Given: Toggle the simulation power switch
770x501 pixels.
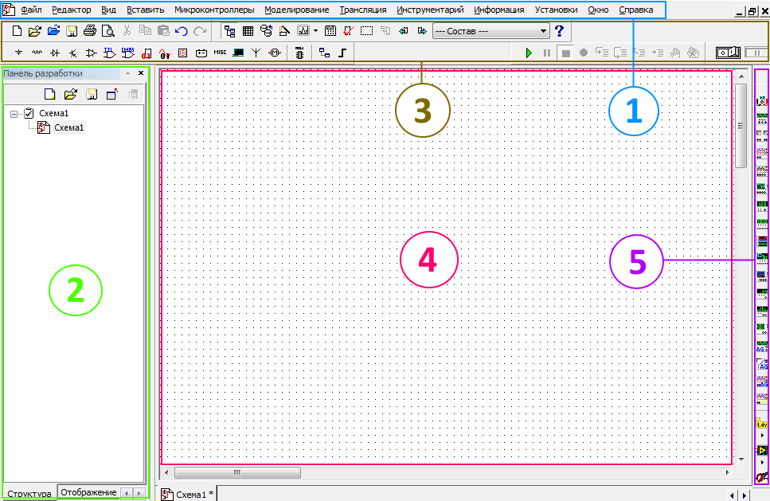Looking at the screenshot, I should 728,53.
